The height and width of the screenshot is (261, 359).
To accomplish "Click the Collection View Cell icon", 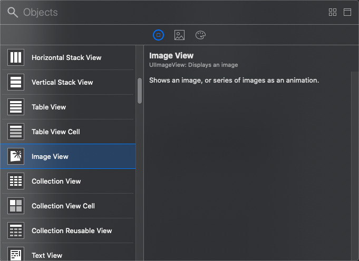I will [x=16, y=206].
